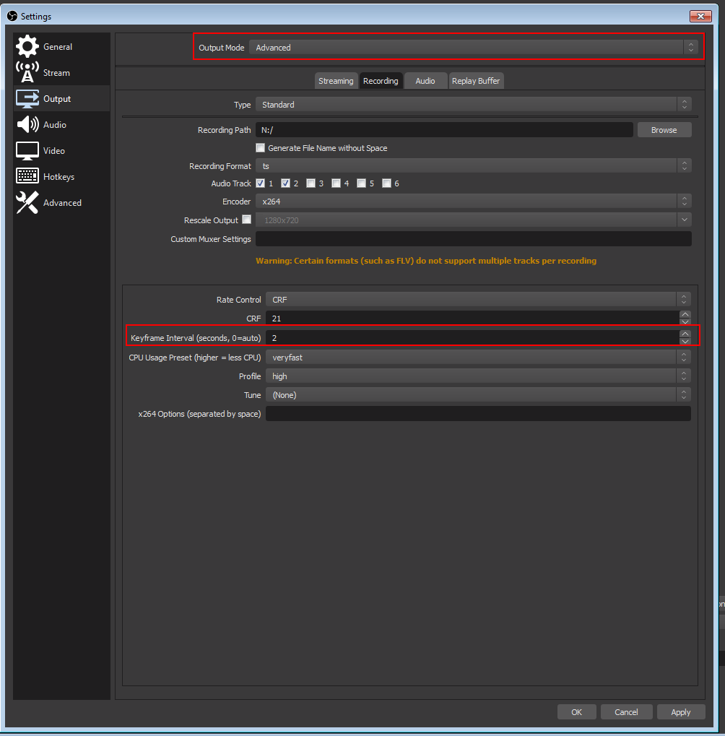
Task: Enable Audio Track 5 checkbox
Action: pyautogui.click(x=361, y=183)
